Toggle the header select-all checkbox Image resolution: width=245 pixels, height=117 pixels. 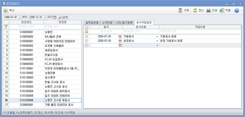click(87, 27)
